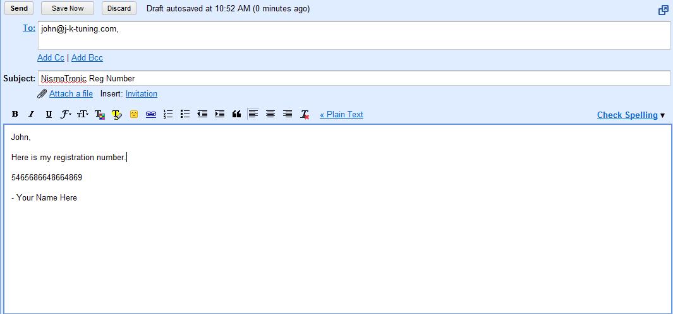Click the insert link icon
Image resolution: width=673 pixels, height=314 pixels.
point(151,114)
